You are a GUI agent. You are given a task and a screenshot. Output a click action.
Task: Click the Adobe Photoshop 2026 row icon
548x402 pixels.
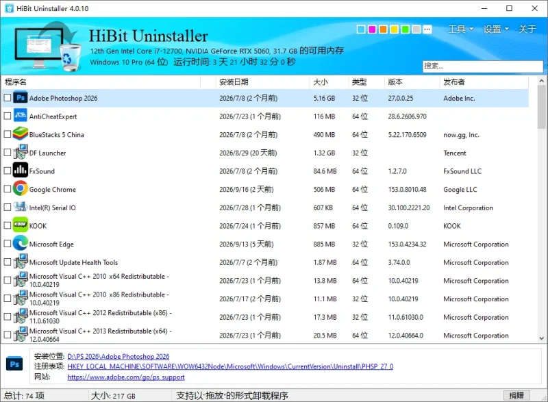[21, 98]
